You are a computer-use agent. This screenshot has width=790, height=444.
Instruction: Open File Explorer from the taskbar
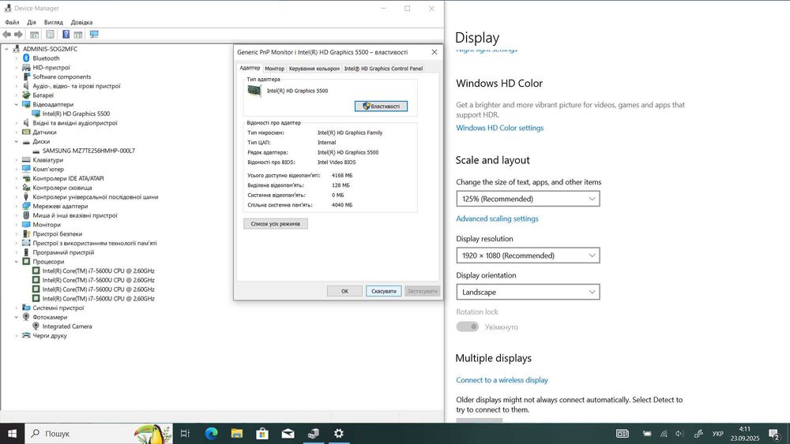(237, 434)
